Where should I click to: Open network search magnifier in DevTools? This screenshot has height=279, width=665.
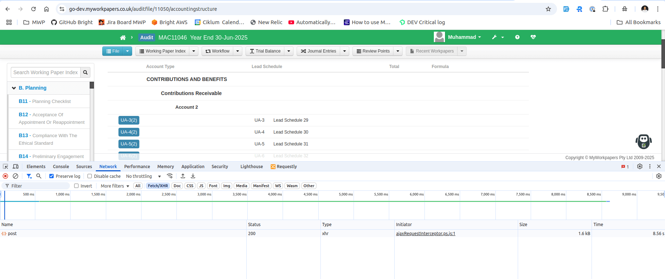39,176
